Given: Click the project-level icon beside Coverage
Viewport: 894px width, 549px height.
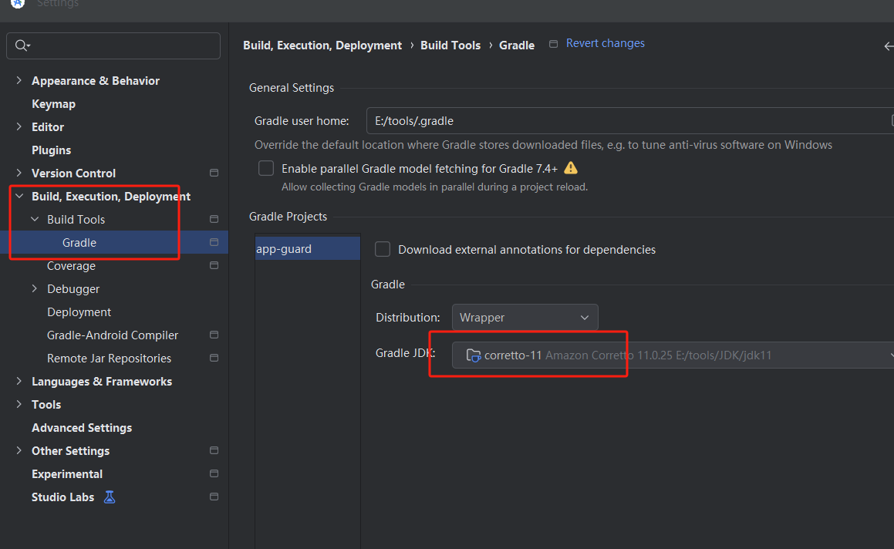Looking at the screenshot, I should pos(214,265).
